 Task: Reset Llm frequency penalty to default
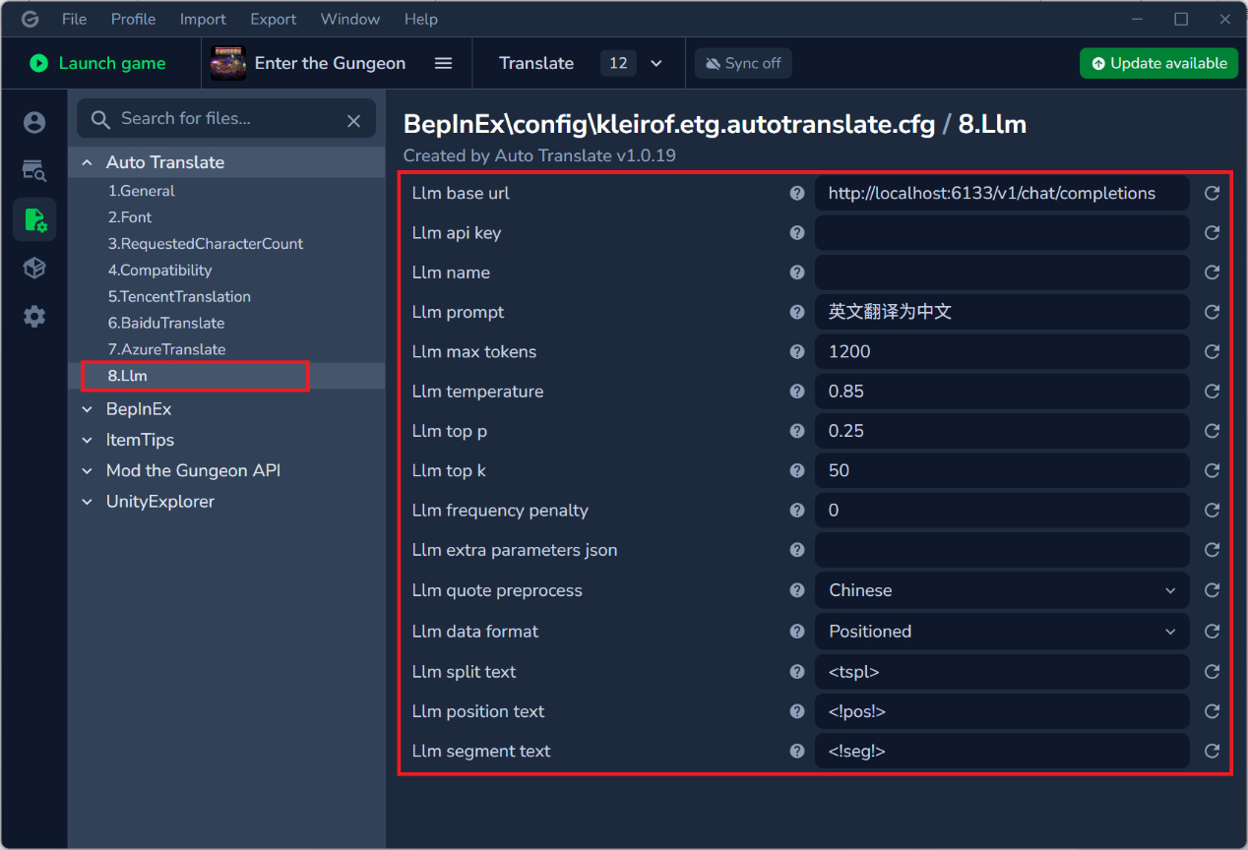1212,511
